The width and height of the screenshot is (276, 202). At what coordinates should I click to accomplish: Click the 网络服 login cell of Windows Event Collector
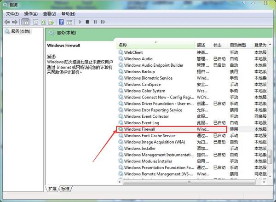pos(260,116)
